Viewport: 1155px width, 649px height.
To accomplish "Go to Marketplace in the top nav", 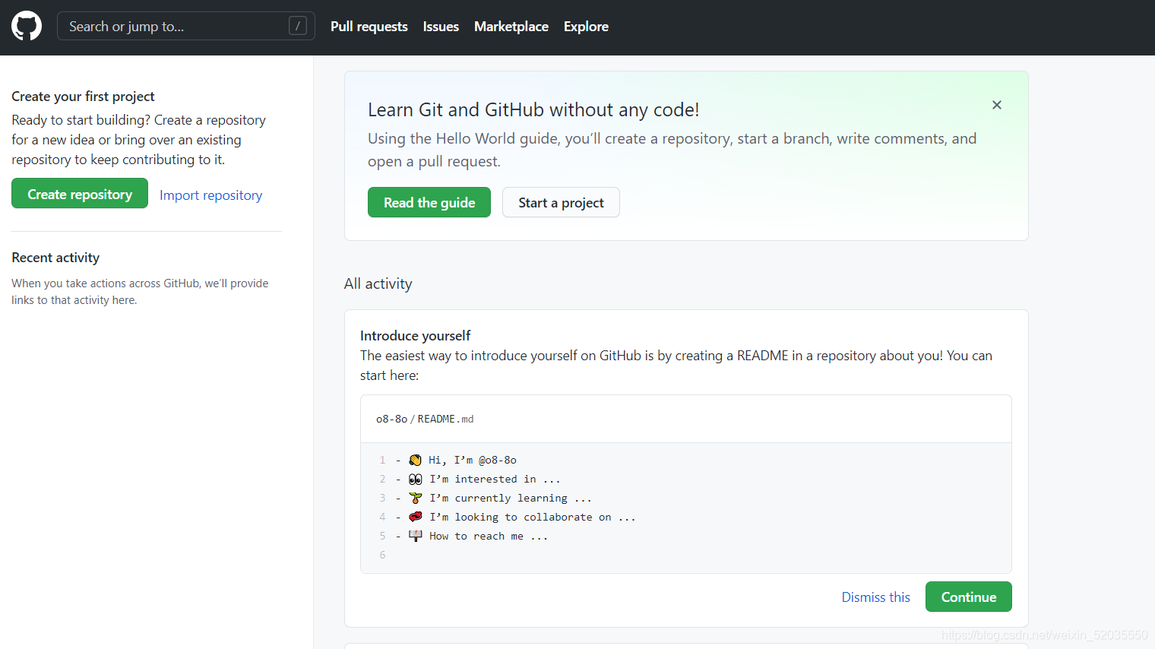I will pyautogui.click(x=511, y=27).
